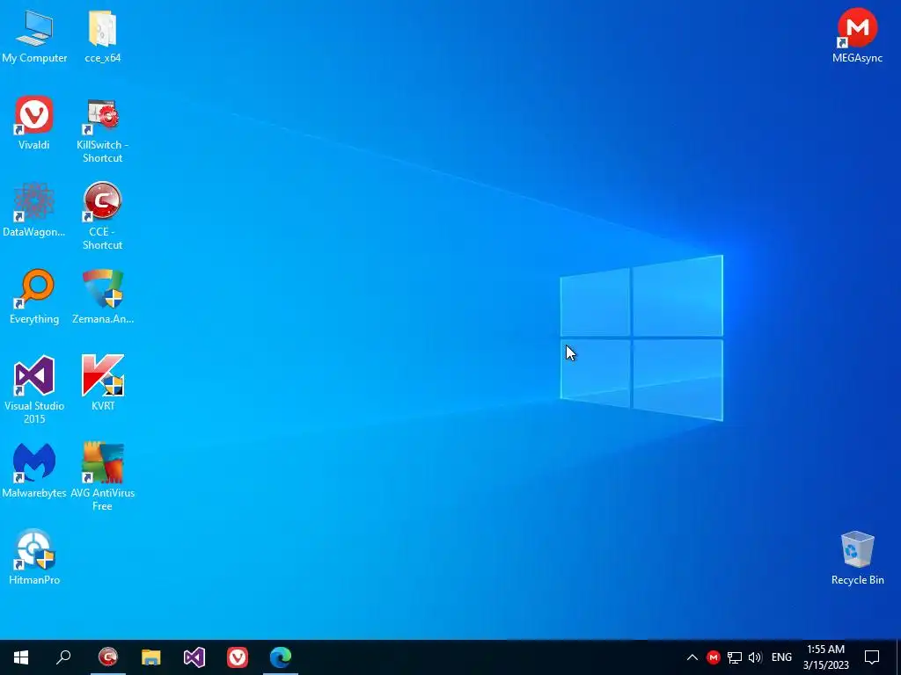Select Visual Studio 2015 desktop shortcut

coord(34,390)
